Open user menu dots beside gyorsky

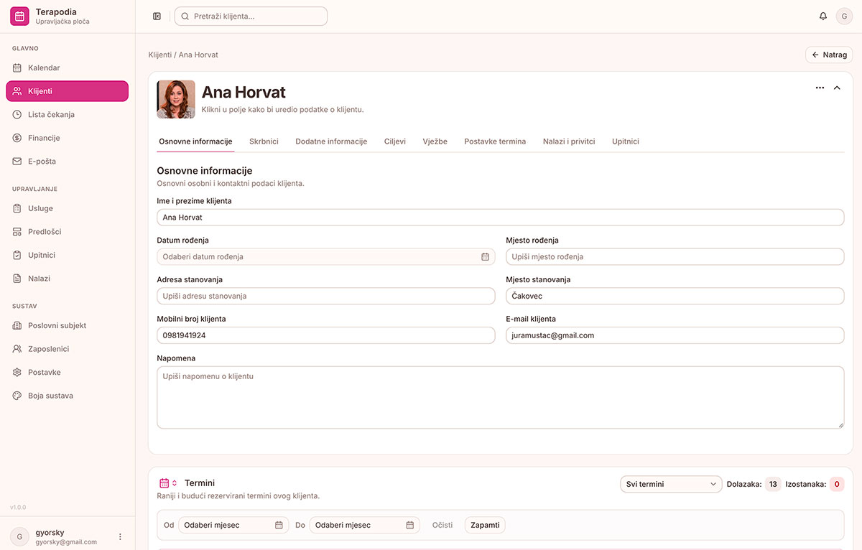click(120, 536)
